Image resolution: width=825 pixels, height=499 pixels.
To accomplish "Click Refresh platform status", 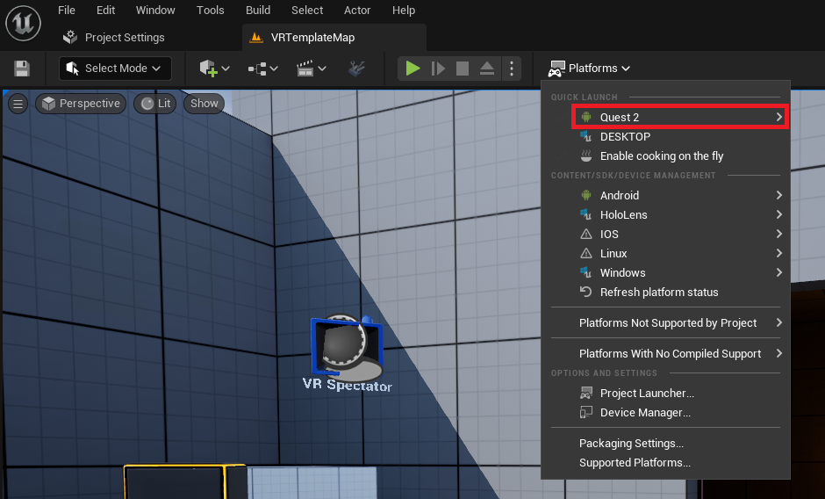I will pyautogui.click(x=665, y=292).
